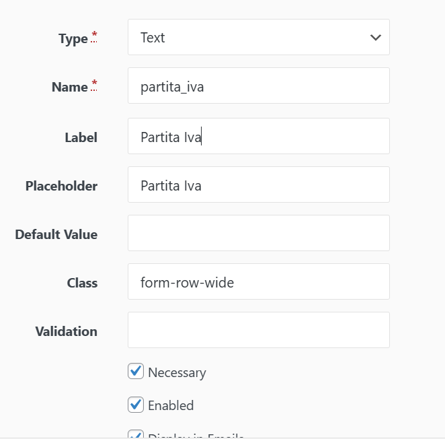445x439 pixels.
Task: Toggle the Display in Emails checkbox
Action: (136, 435)
